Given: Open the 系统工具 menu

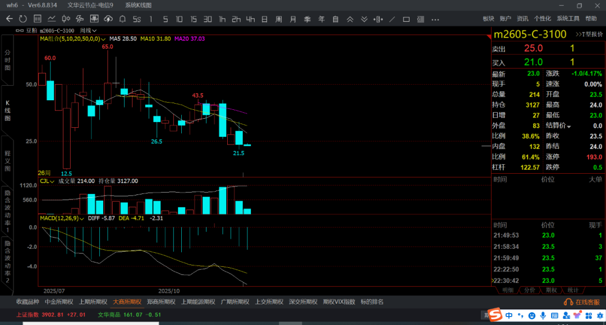Looking at the screenshot, I should click(x=568, y=18).
